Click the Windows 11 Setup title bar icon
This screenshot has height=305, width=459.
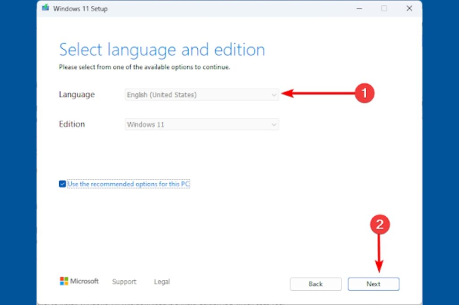[x=46, y=8]
